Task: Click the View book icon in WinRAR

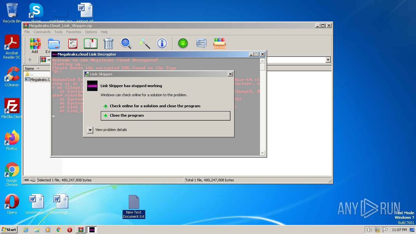Action: (x=91, y=43)
